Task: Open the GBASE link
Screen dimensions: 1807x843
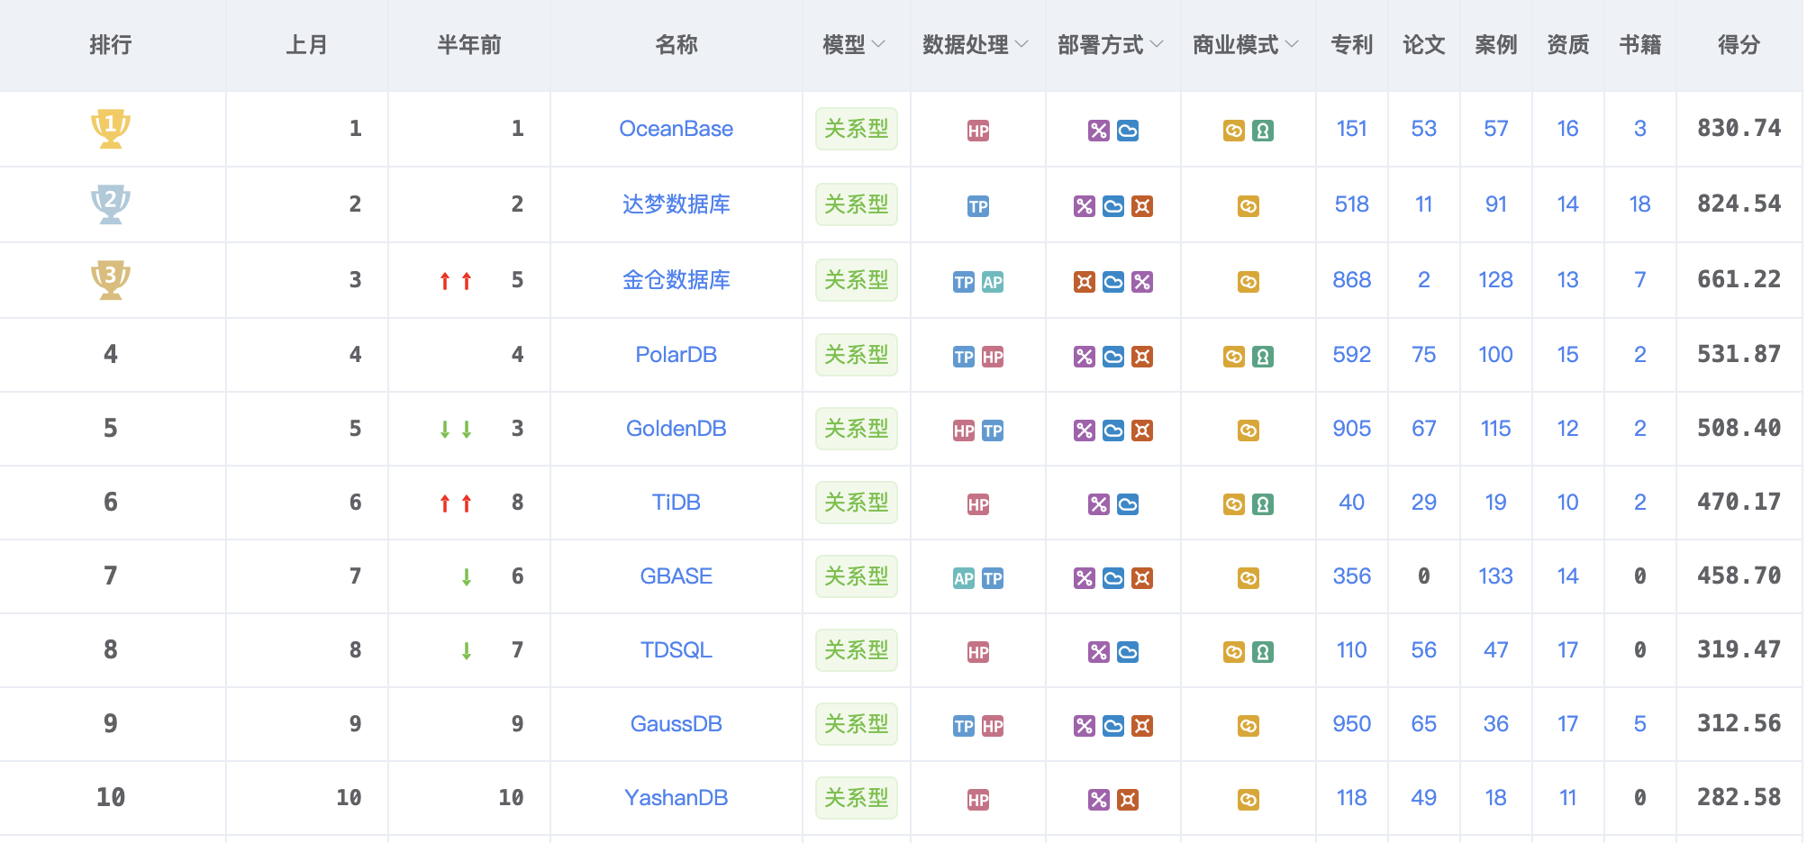Action: (x=676, y=576)
